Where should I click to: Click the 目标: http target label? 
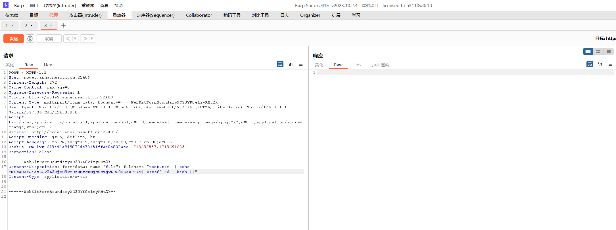tap(605, 38)
